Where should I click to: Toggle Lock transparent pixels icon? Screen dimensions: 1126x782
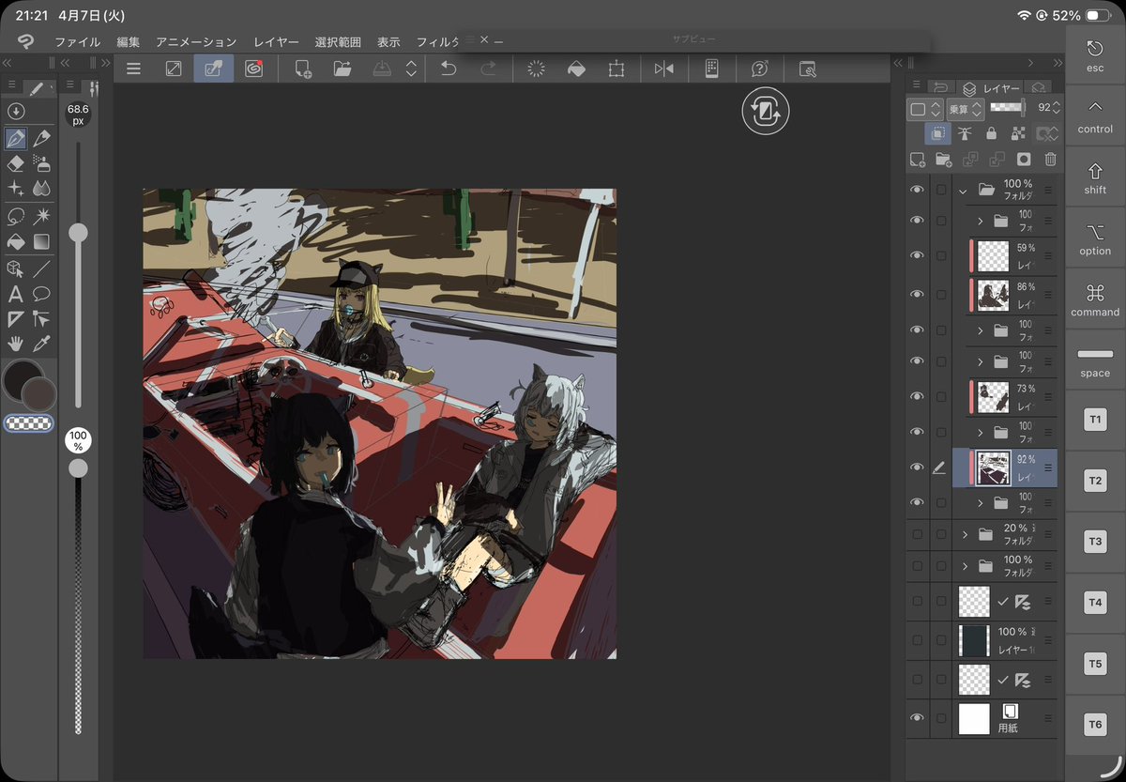(x=1018, y=134)
